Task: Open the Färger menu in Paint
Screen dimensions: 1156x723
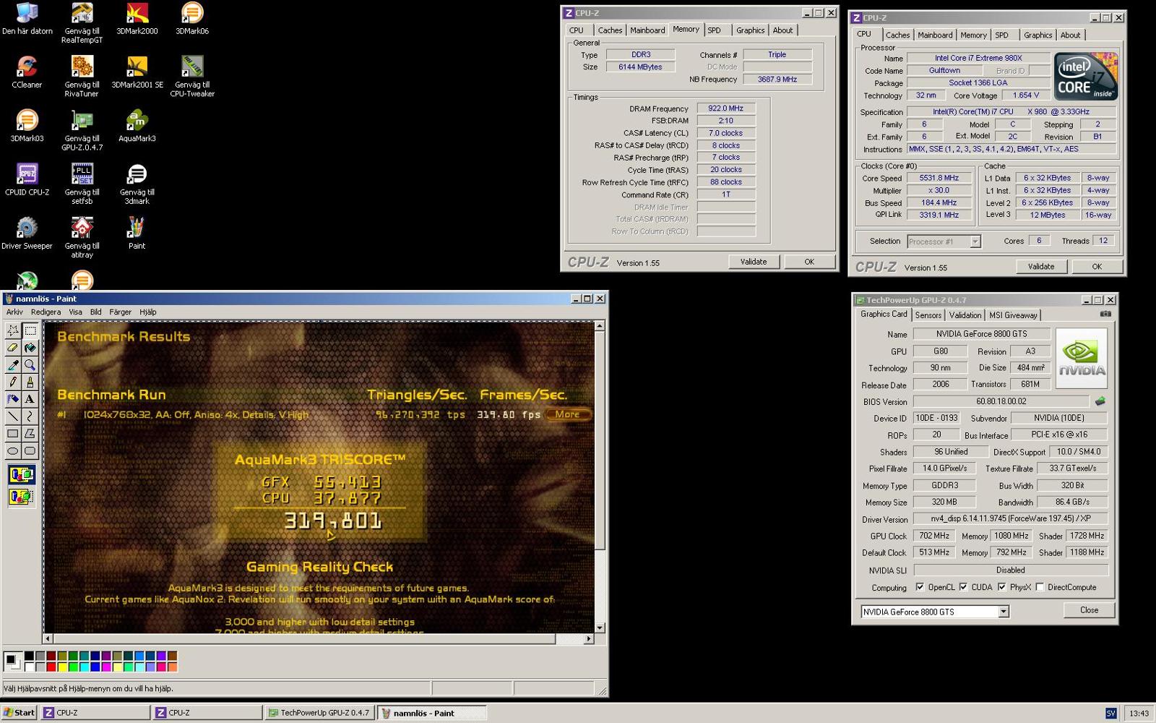Action: click(120, 312)
